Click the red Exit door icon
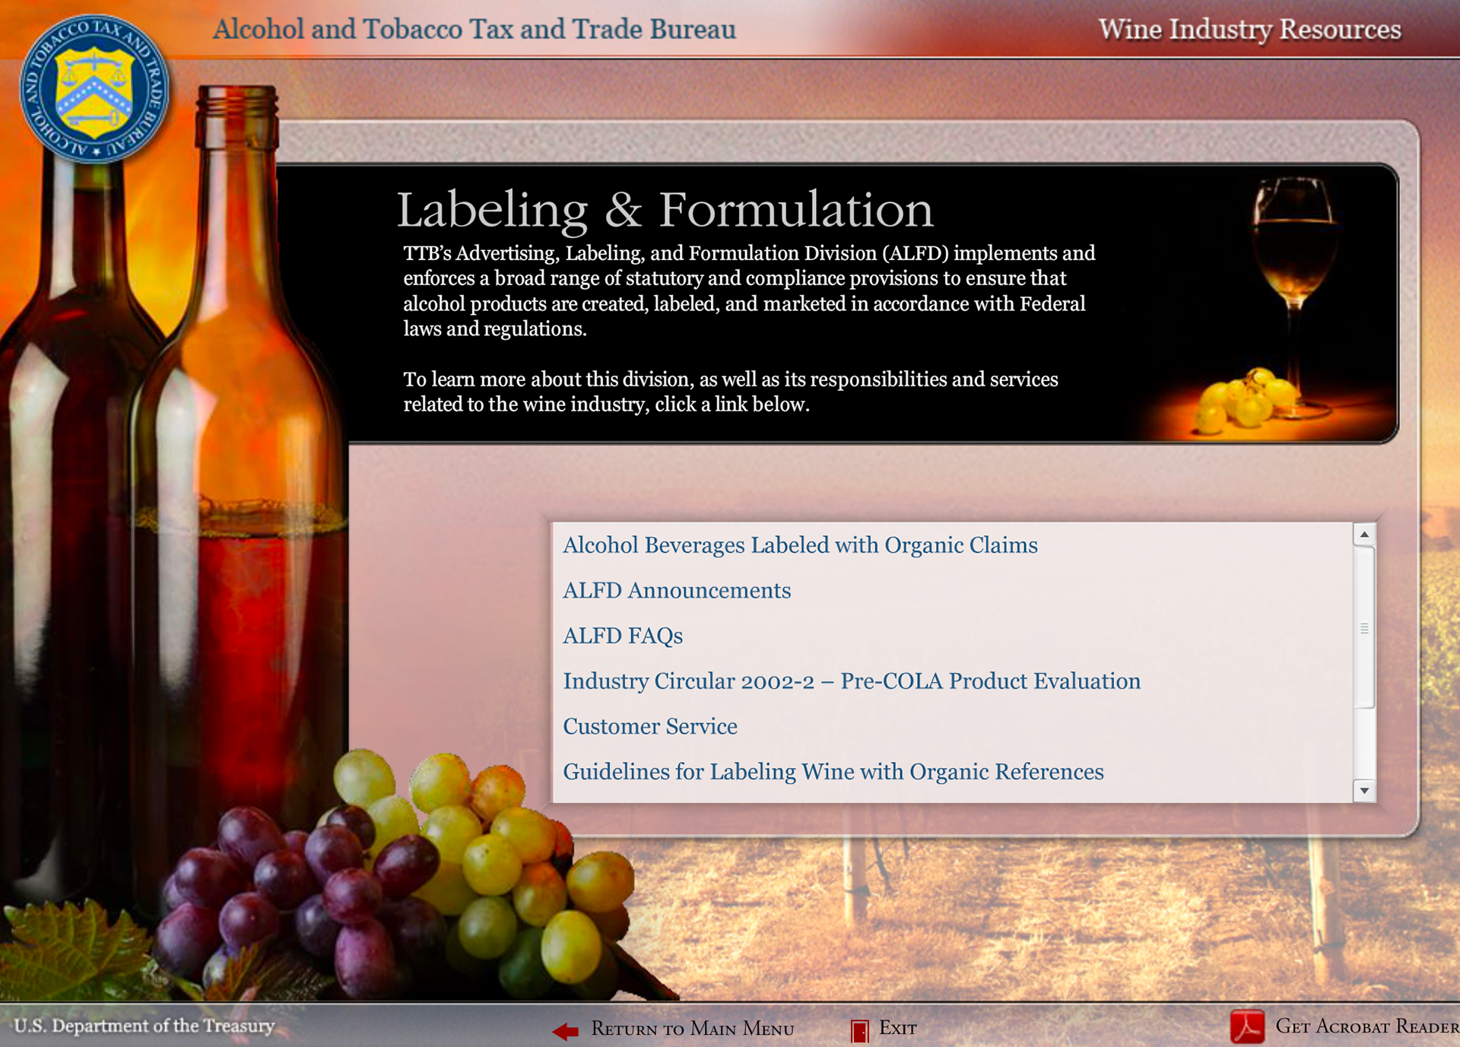1460x1047 pixels. click(859, 1030)
